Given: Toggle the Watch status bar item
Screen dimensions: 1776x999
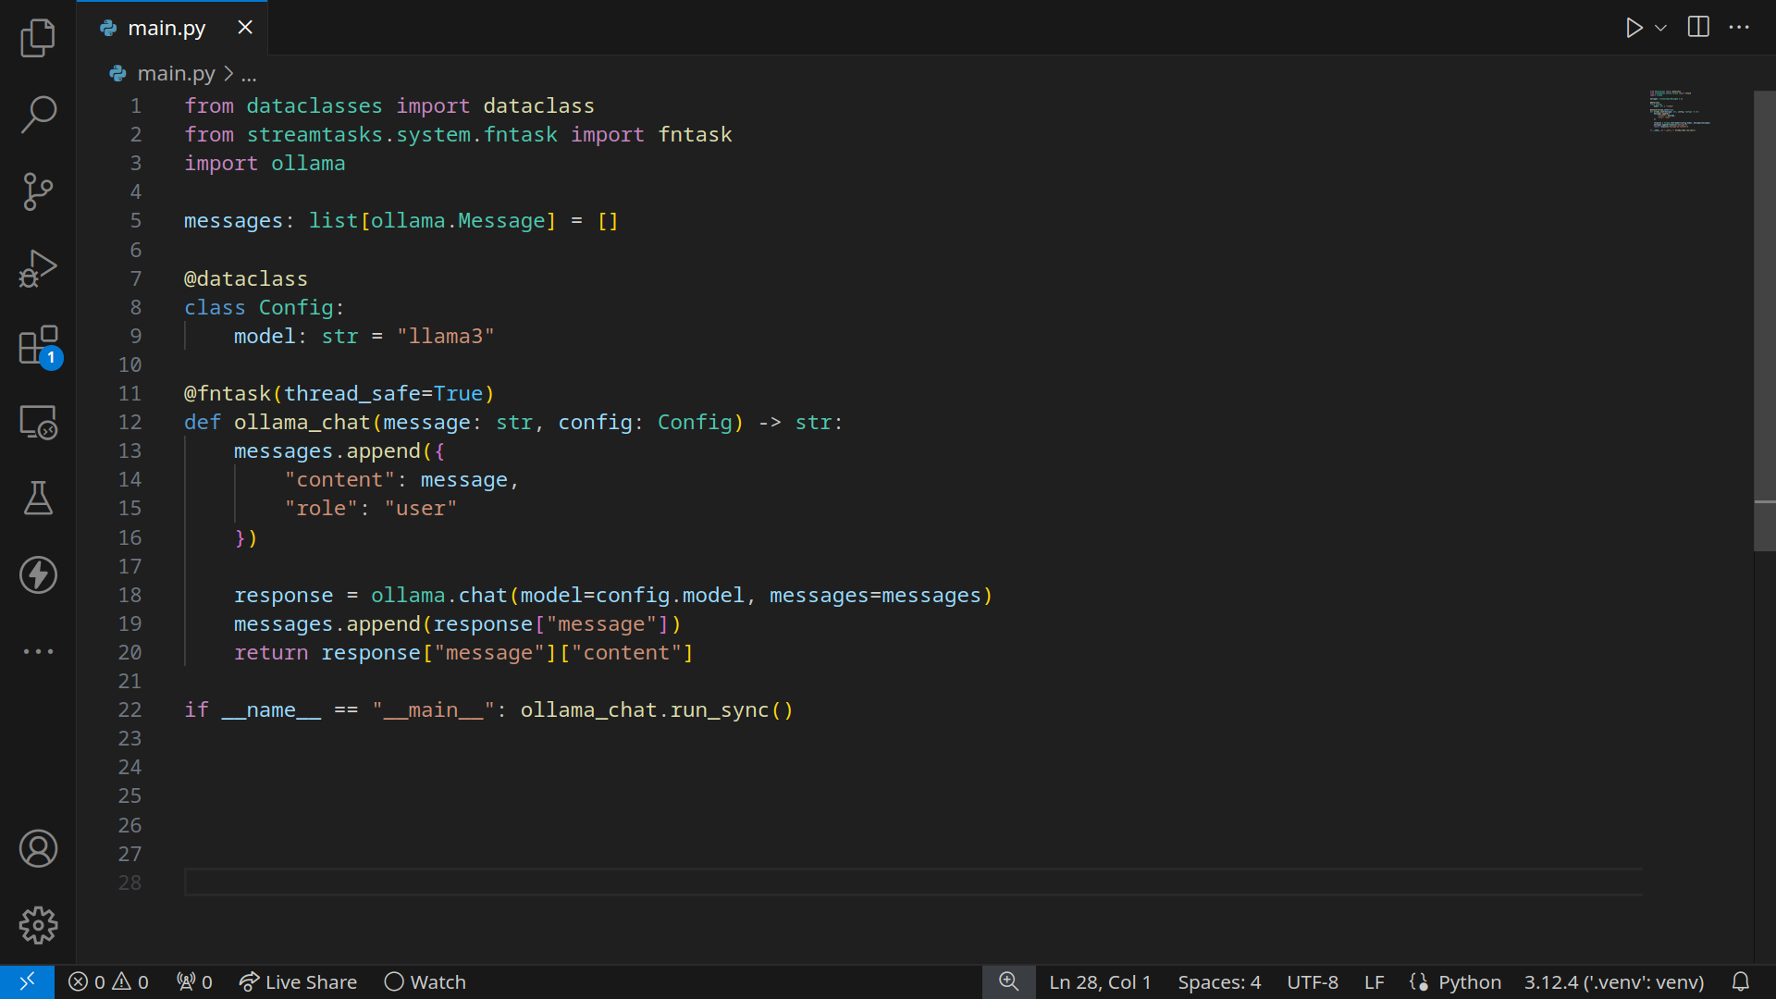Looking at the screenshot, I should coord(425,981).
